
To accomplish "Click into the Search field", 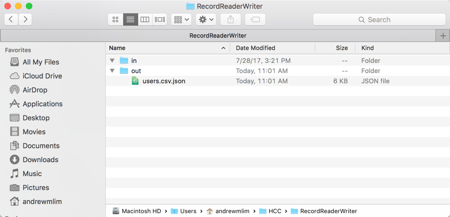I will tap(379, 19).
